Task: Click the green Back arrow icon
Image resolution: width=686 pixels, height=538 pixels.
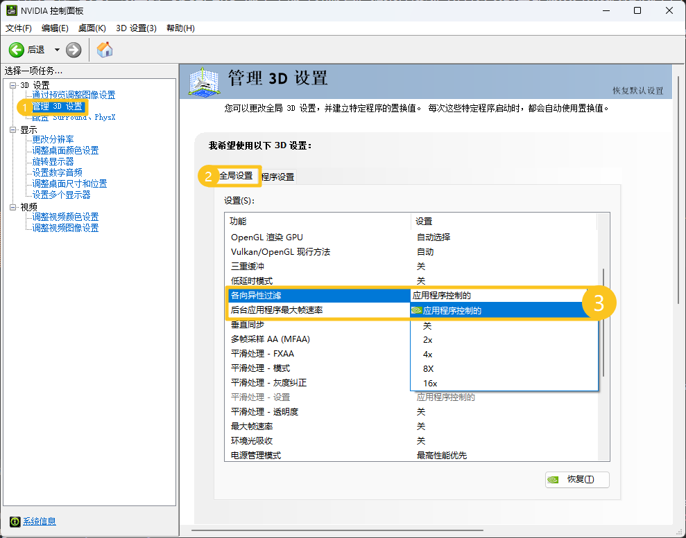Action: click(17, 50)
